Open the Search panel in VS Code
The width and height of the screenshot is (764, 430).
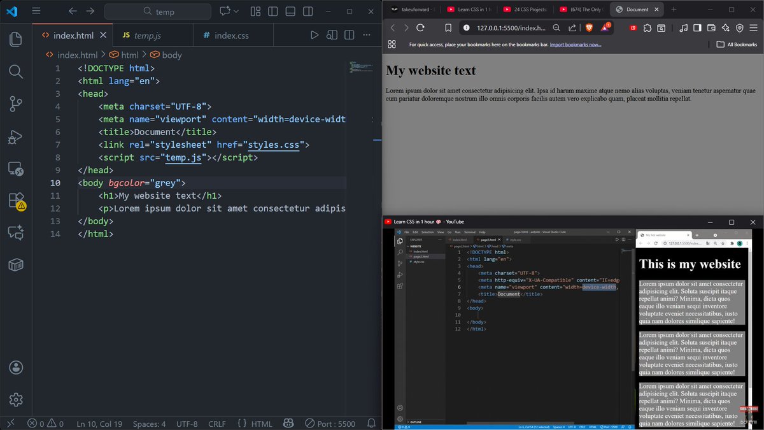pos(16,71)
